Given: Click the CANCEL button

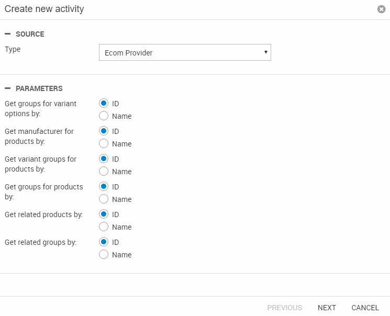Looking at the screenshot, I should pyautogui.click(x=365, y=308).
